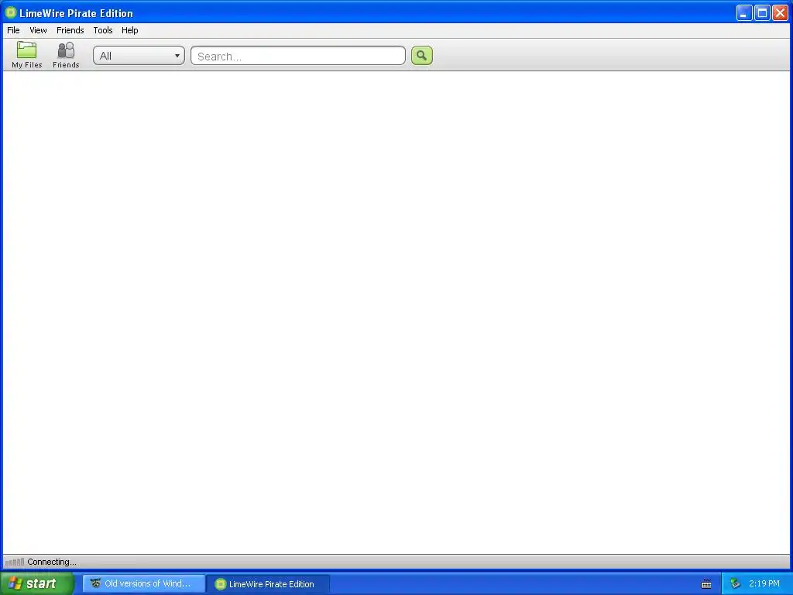Switch to Old versions of Wind... taskbar item
This screenshot has width=793, height=595.
143,584
